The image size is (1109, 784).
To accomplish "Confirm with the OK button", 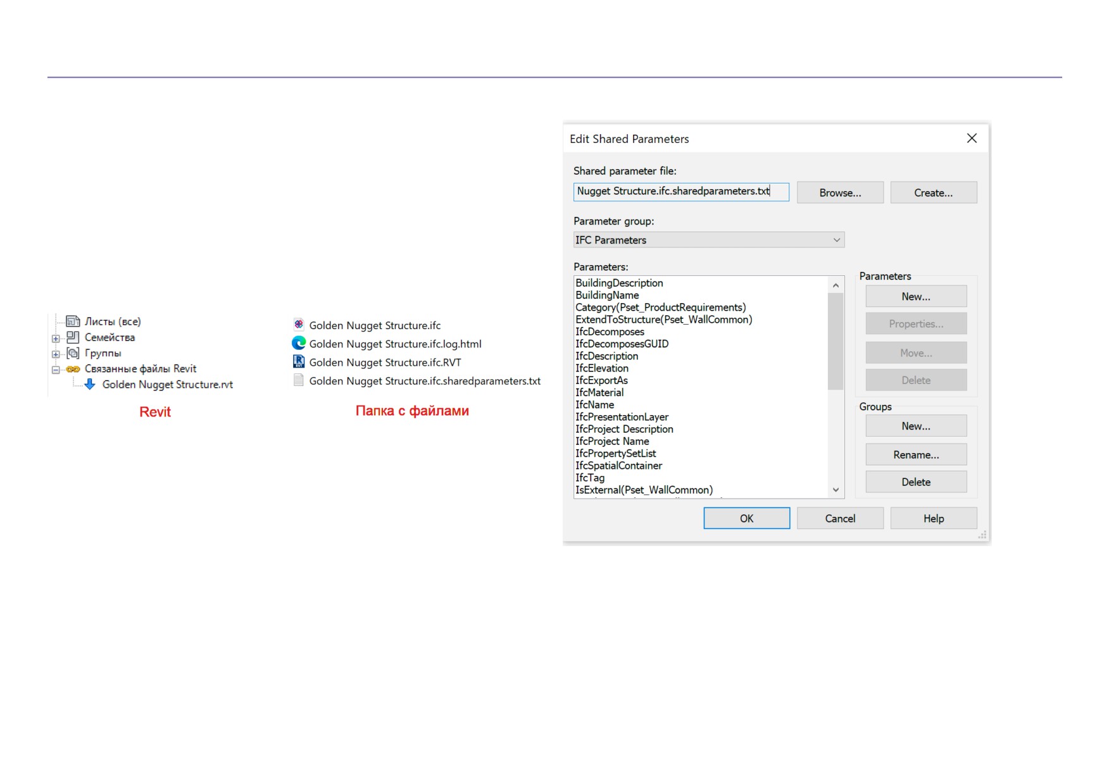I will click(747, 518).
